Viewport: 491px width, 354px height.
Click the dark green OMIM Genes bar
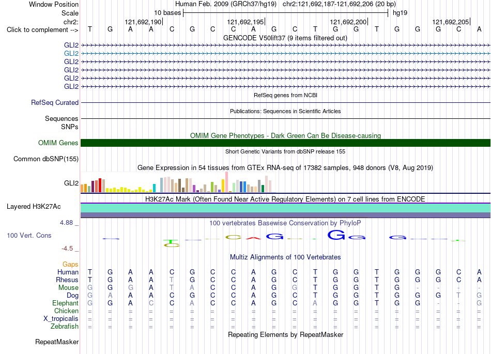285,143
